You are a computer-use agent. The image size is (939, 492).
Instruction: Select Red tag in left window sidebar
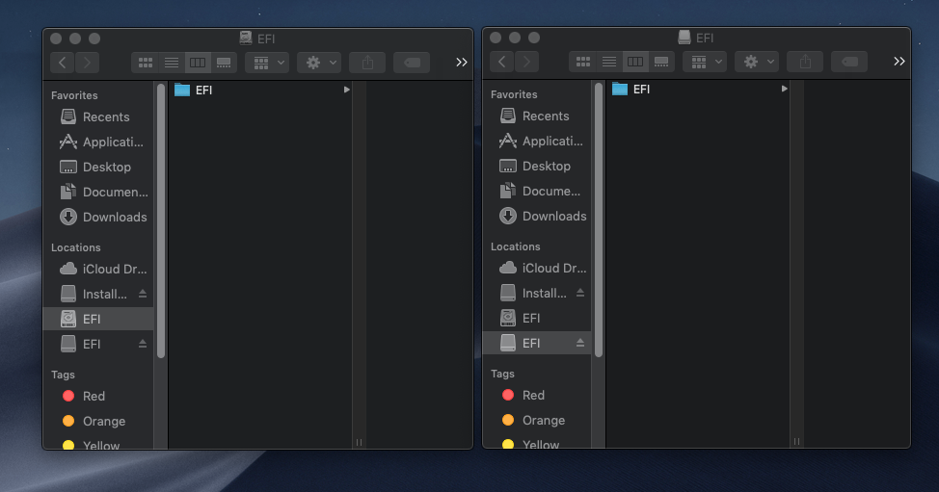[98, 397]
